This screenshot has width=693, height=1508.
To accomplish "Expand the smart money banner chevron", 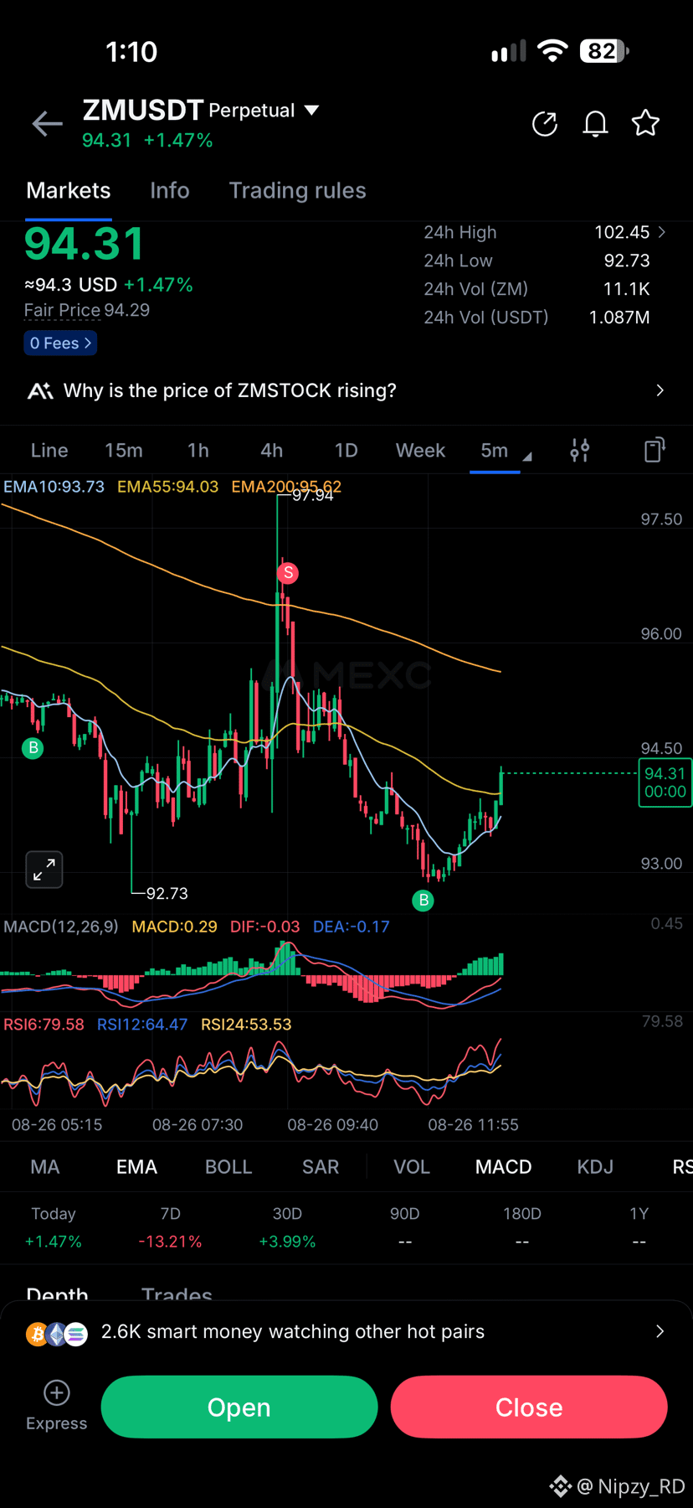I will pyautogui.click(x=660, y=1331).
